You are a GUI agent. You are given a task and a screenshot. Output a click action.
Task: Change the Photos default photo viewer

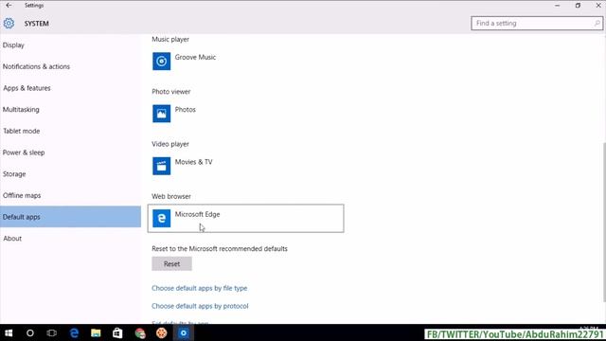coord(246,114)
